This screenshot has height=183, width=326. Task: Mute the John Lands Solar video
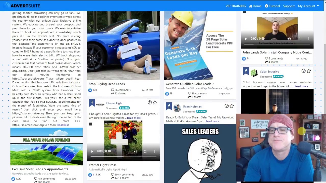(289, 39)
